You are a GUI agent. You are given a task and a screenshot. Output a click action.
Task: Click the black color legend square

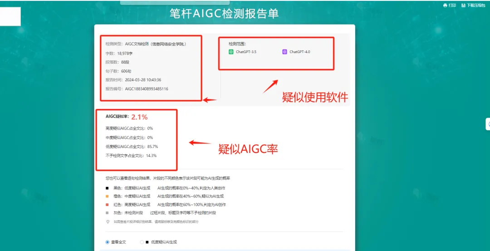coord(107,188)
